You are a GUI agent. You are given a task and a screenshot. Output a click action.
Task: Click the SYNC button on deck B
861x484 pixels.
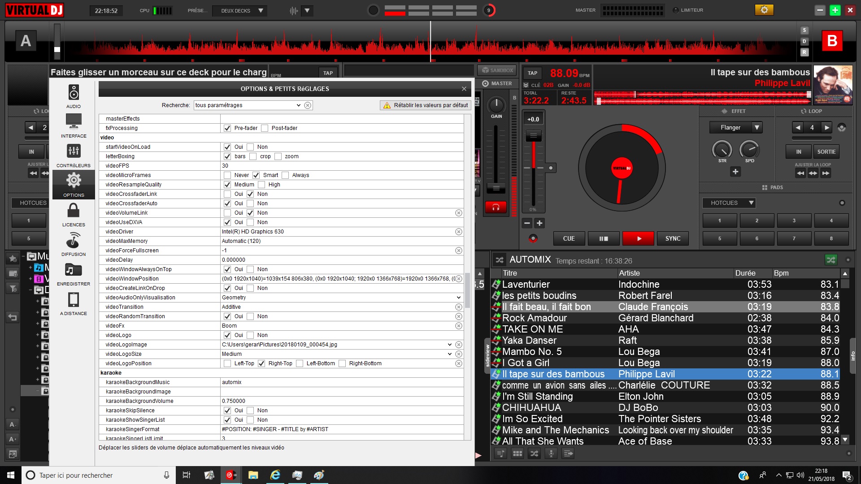coord(673,238)
